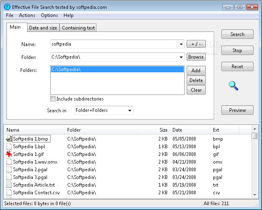Start the search with Search button

coord(237,34)
